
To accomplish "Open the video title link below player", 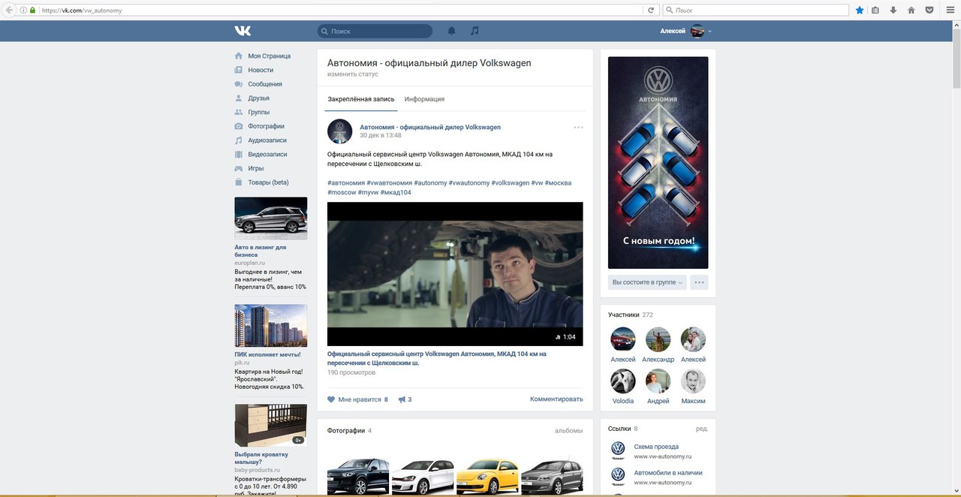I will [437, 358].
